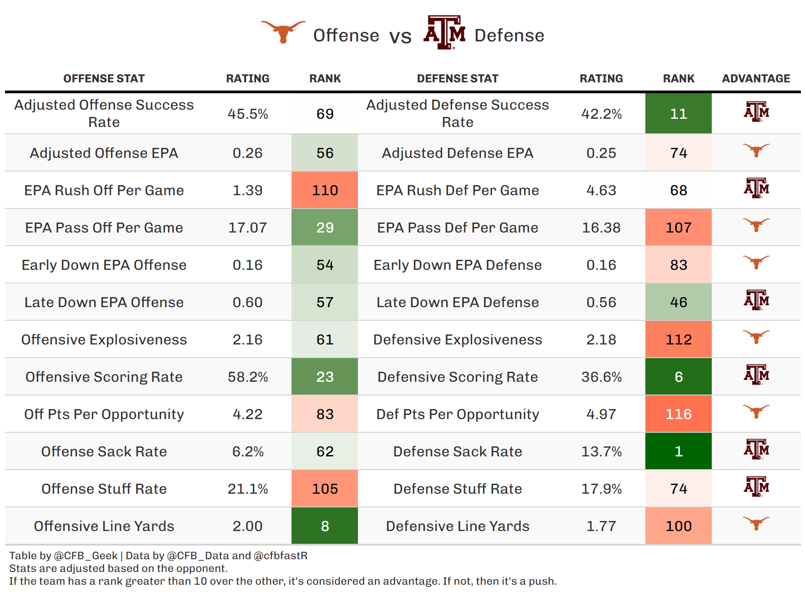Click the A&M advantage logo for Sack Rate row
The width and height of the screenshot is (805, 597).
(x=756, y=450)
